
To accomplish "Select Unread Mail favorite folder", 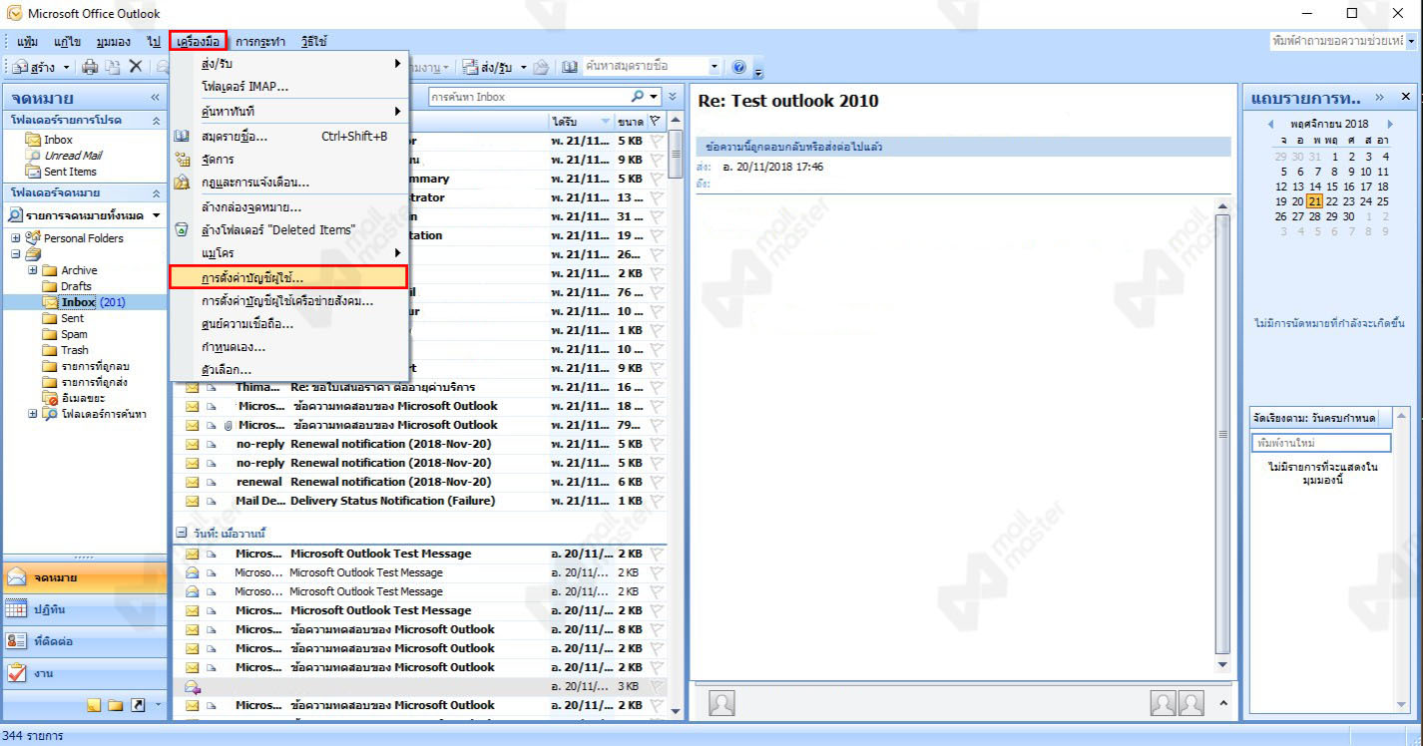I will point(72,156).
